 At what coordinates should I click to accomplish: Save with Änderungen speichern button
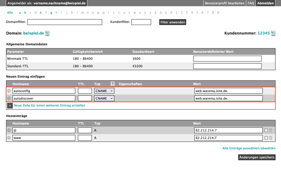(x=256, y=157)
